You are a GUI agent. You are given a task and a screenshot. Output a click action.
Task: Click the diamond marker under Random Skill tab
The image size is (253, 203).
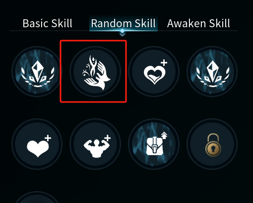(122, 31)
